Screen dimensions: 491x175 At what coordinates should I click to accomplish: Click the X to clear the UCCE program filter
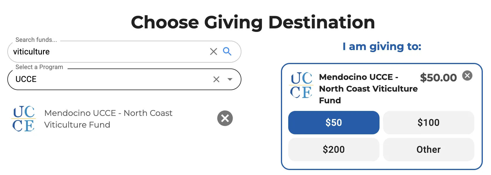(216, 79)
